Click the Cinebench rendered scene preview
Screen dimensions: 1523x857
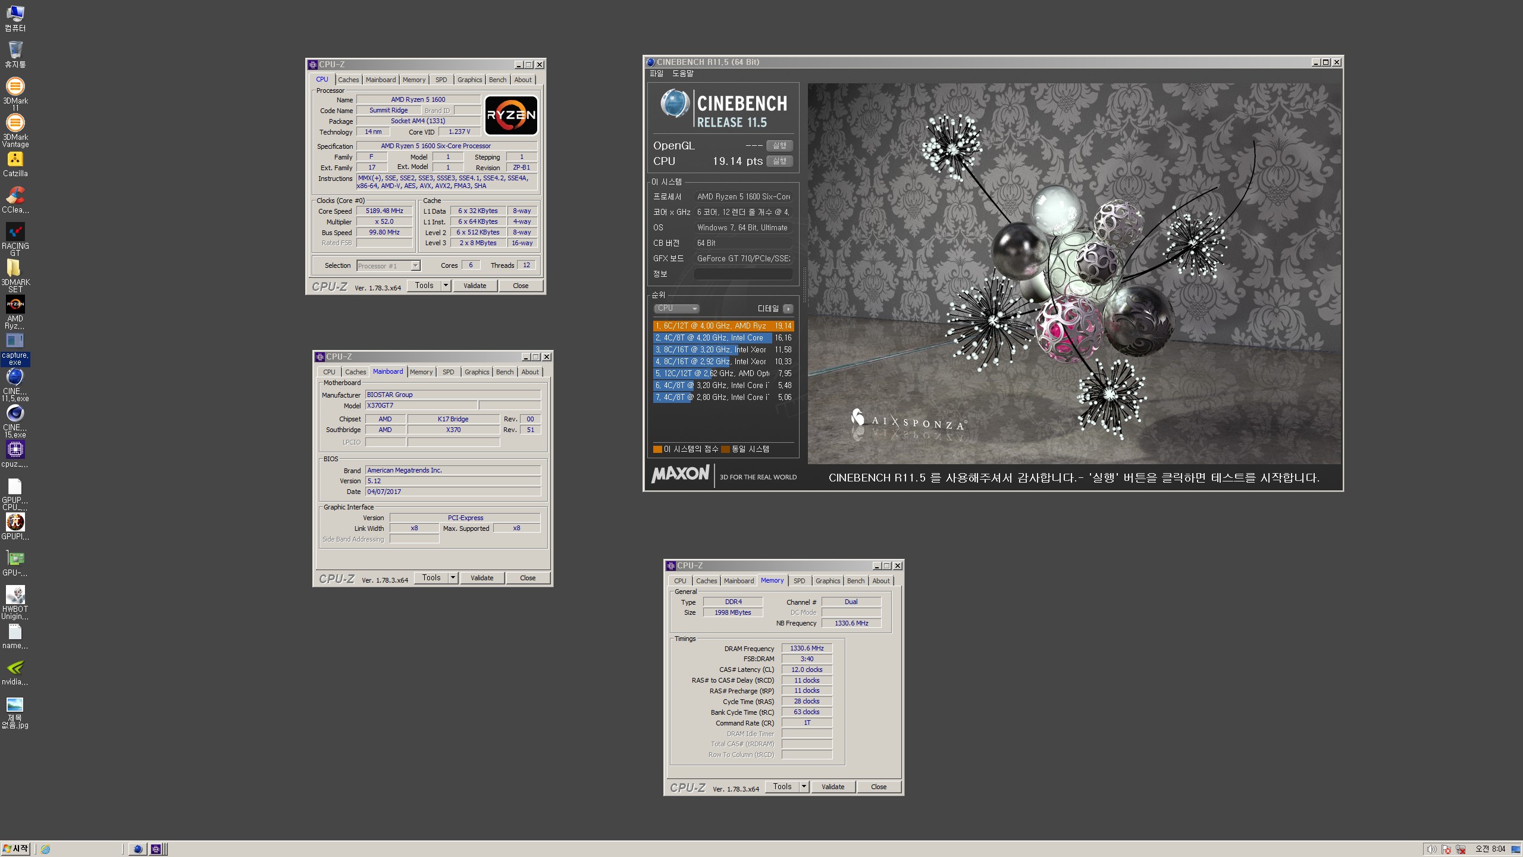(x=1074, y=274)
